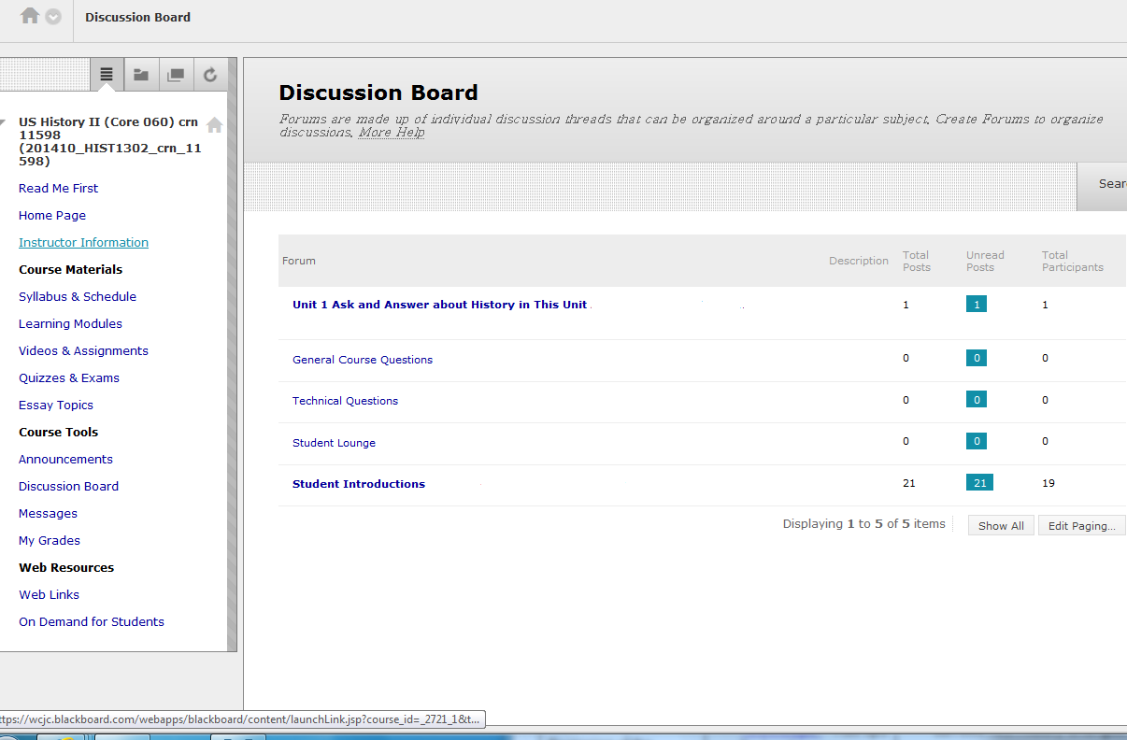
Task: Open the US History II course title link
Action: click(110, 141)
